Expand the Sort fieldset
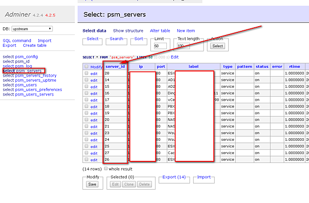 point(139,39)
